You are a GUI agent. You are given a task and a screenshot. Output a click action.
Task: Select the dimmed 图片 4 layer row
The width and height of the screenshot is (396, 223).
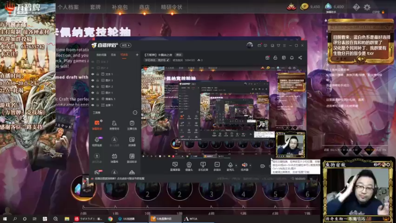click(115, 68)
